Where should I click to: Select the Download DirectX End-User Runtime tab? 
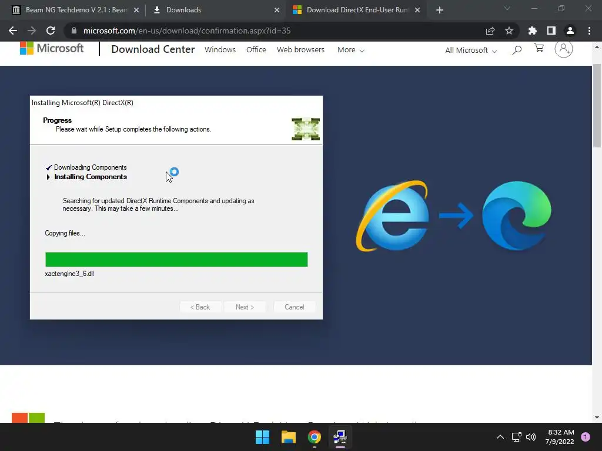pos(357,10)
